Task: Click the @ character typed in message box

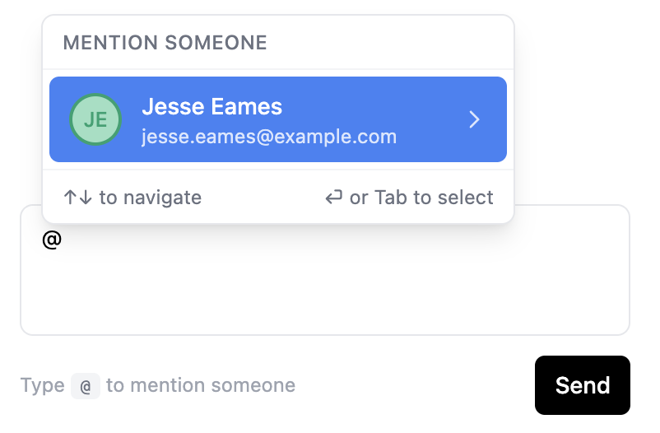Action: click(x=52, y=240)
